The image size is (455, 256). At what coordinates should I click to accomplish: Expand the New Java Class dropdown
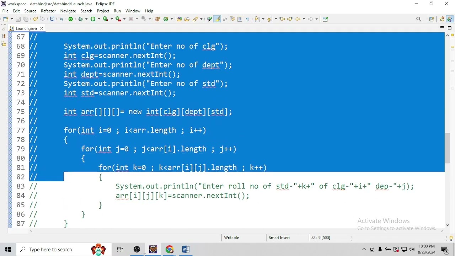click(171, 19)
